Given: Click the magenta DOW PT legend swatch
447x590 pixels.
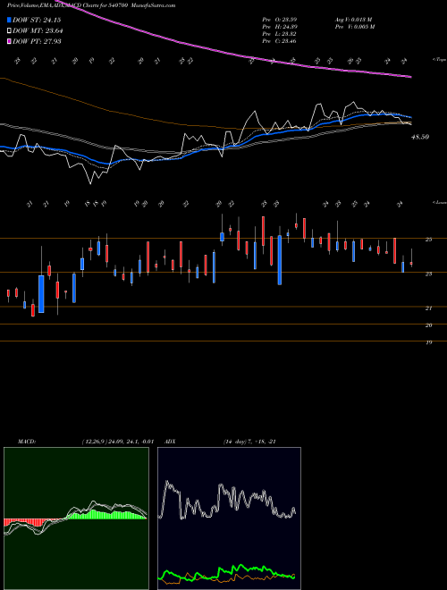Looking at the screenshot, I should [10, 41].
